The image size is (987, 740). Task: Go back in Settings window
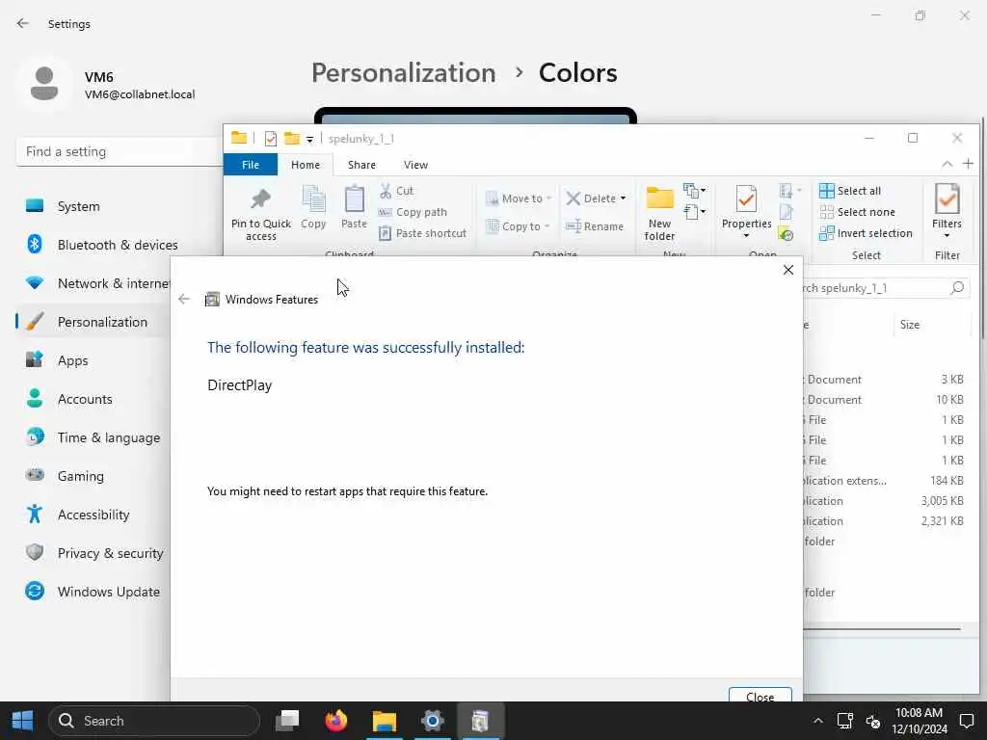coord(23,23)
